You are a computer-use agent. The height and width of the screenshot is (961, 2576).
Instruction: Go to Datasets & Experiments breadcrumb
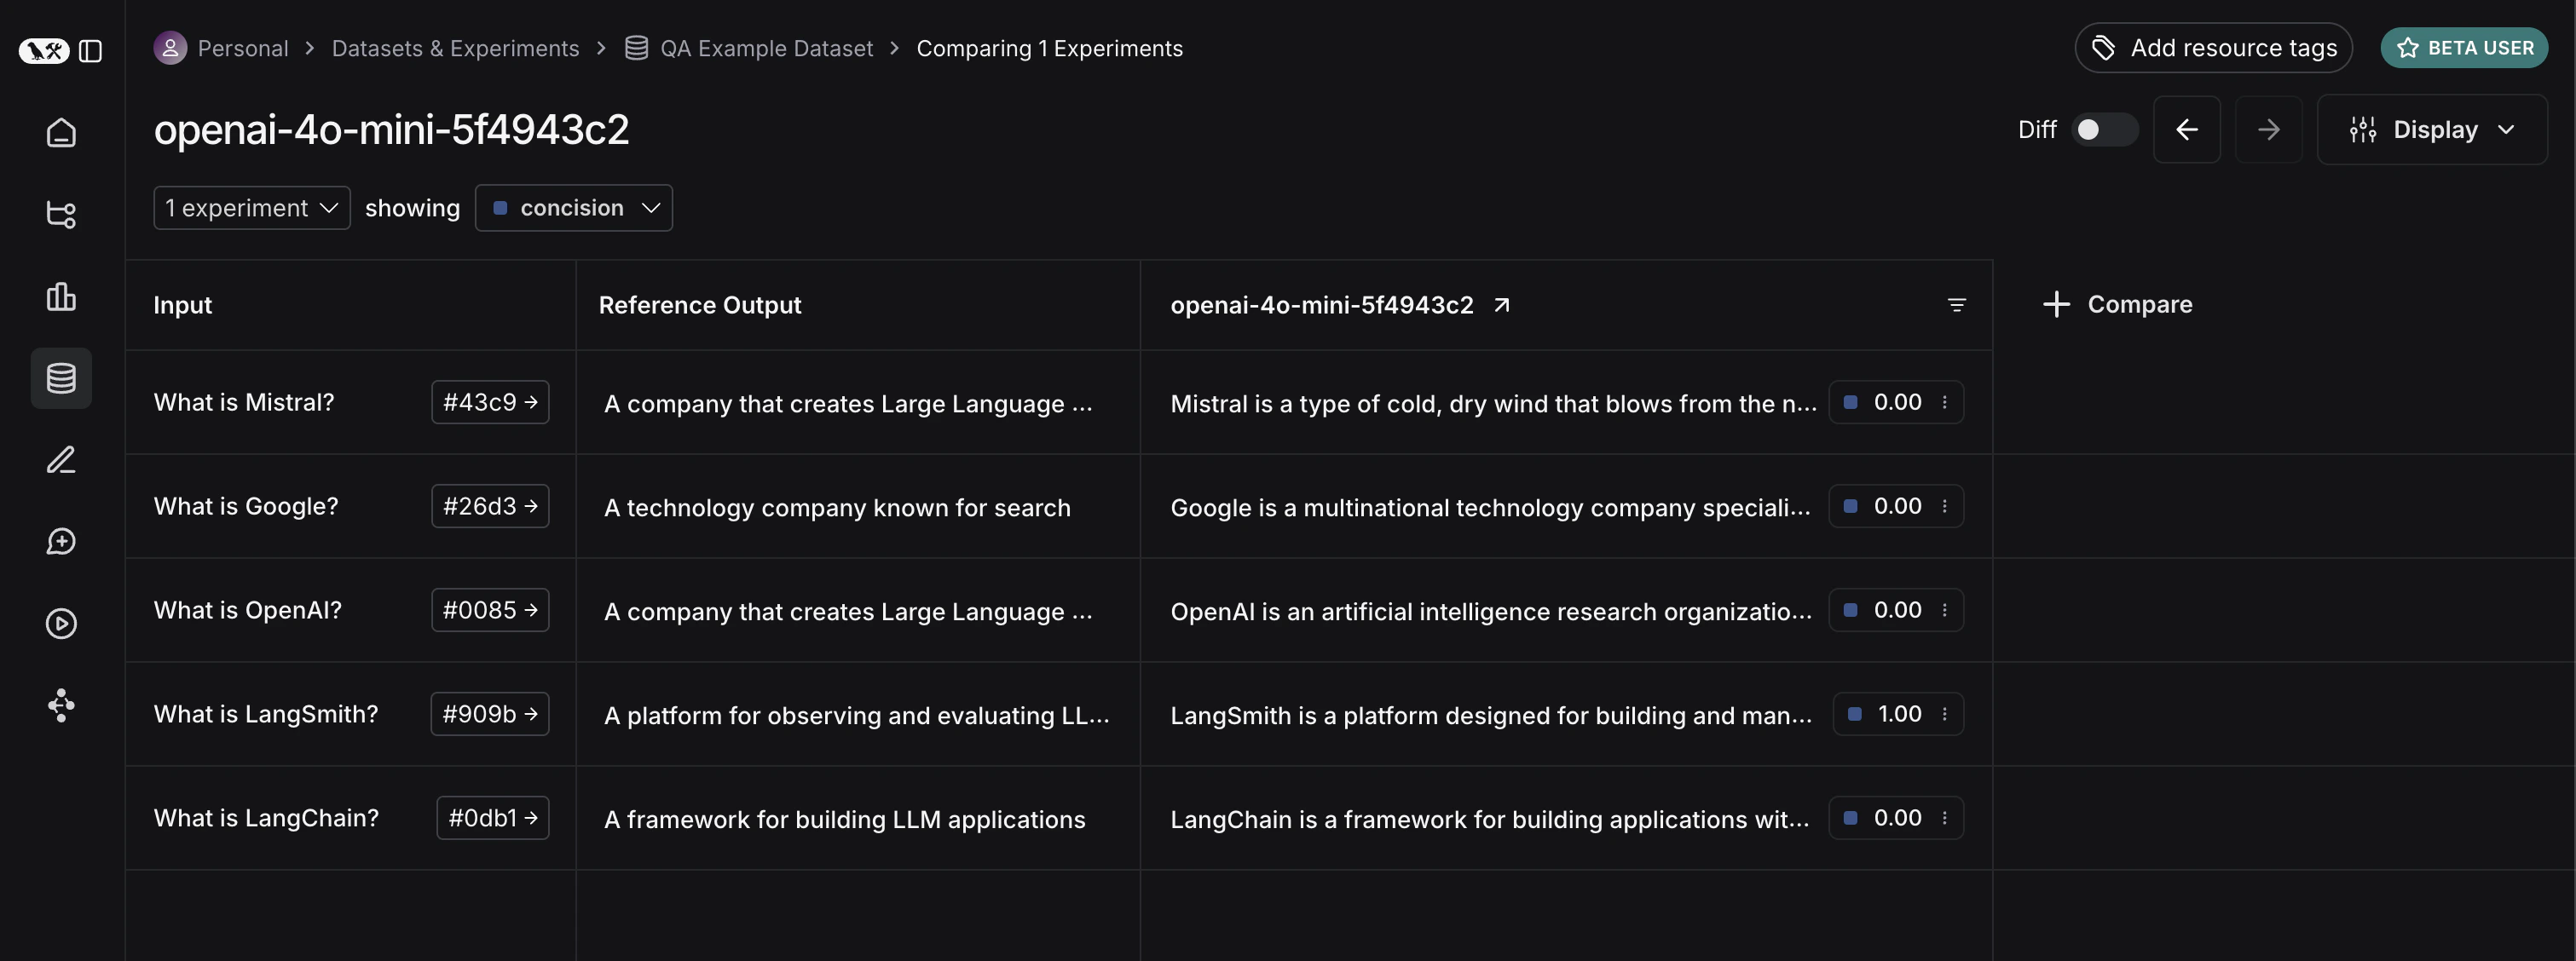click(455, 48)
